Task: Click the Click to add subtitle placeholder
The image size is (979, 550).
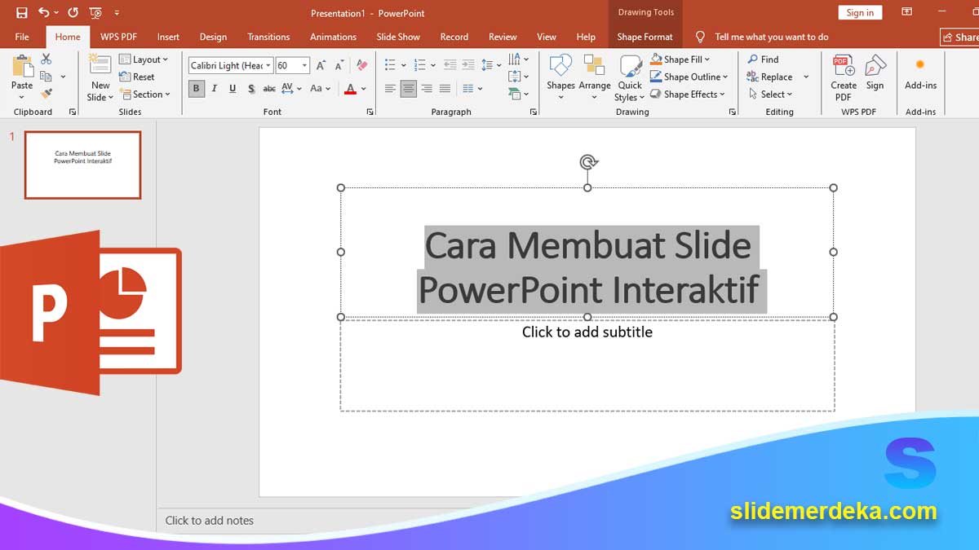Action: [x=587, y=365]
